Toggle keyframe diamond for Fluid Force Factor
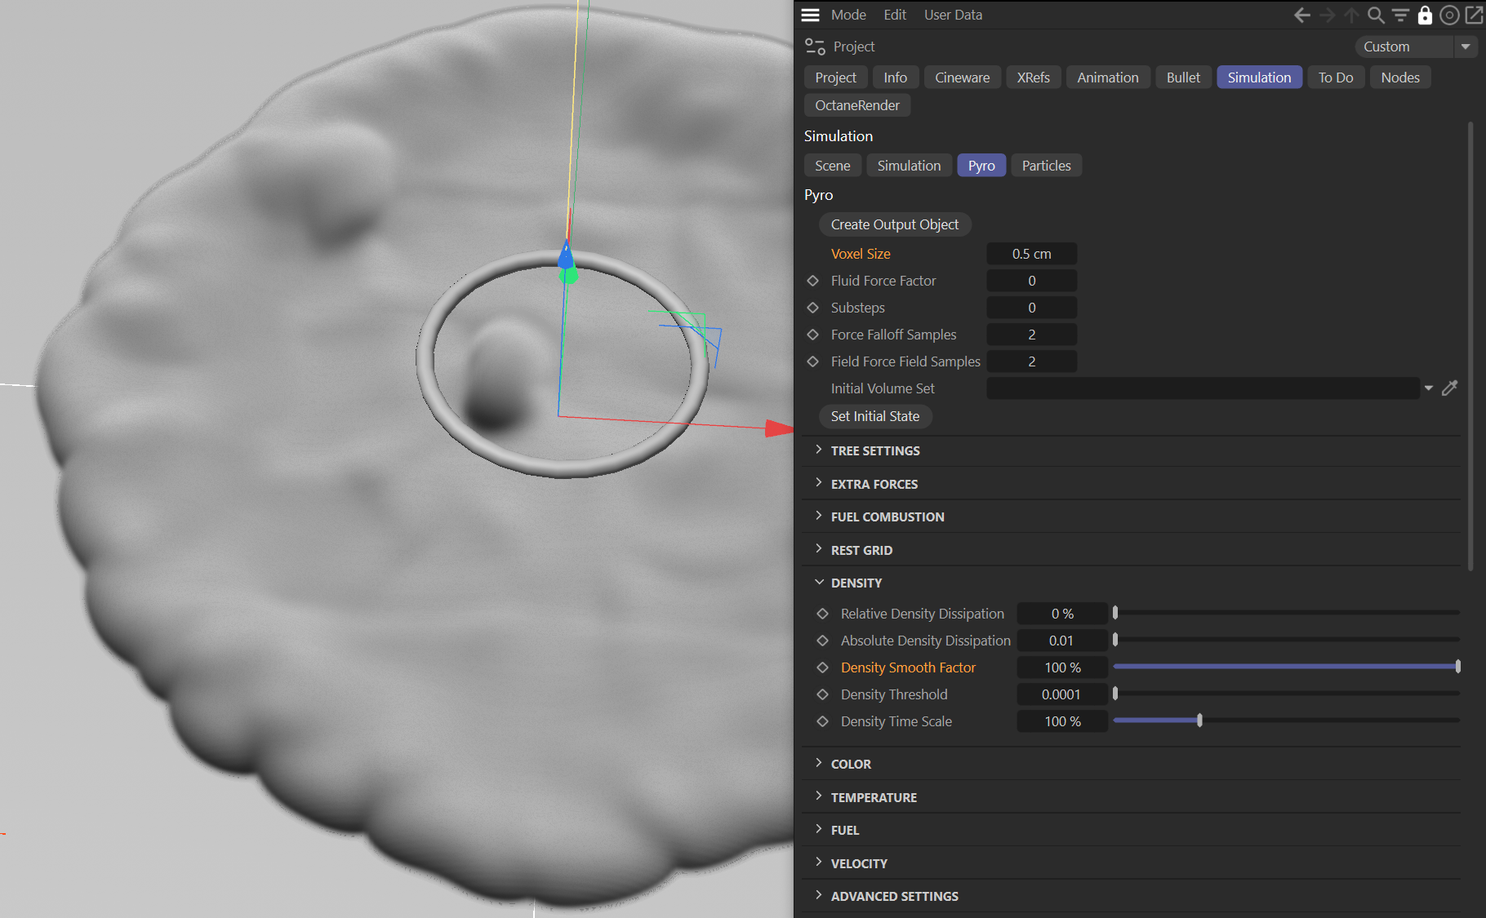Viewport: 1486px width, 918px height. click(x=812, y=281)
